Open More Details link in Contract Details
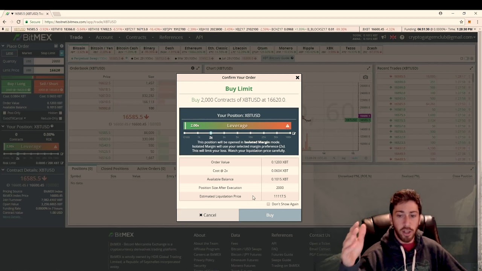482x271 pixels. click(x=12, y=217)
